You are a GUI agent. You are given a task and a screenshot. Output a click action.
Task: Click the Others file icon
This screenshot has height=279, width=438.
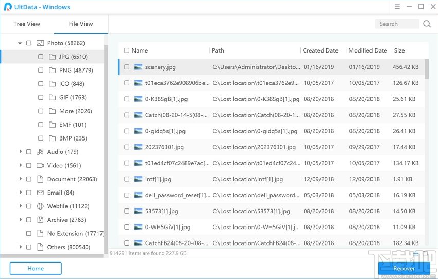pos(40,247)
